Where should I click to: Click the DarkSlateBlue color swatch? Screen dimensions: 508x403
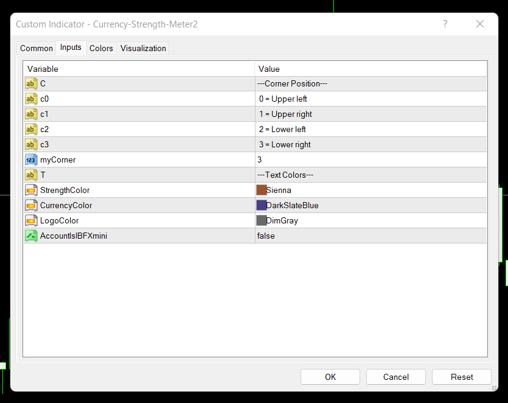(262, 205)
